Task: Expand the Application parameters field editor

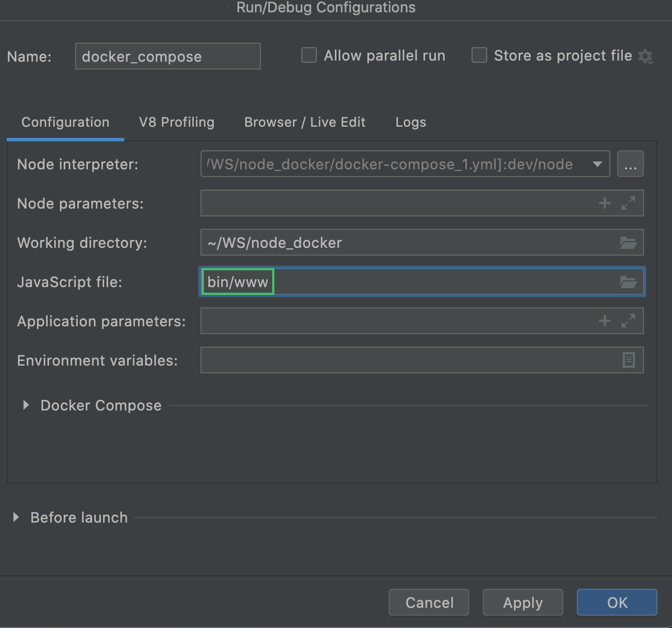Action: [628, 321]
